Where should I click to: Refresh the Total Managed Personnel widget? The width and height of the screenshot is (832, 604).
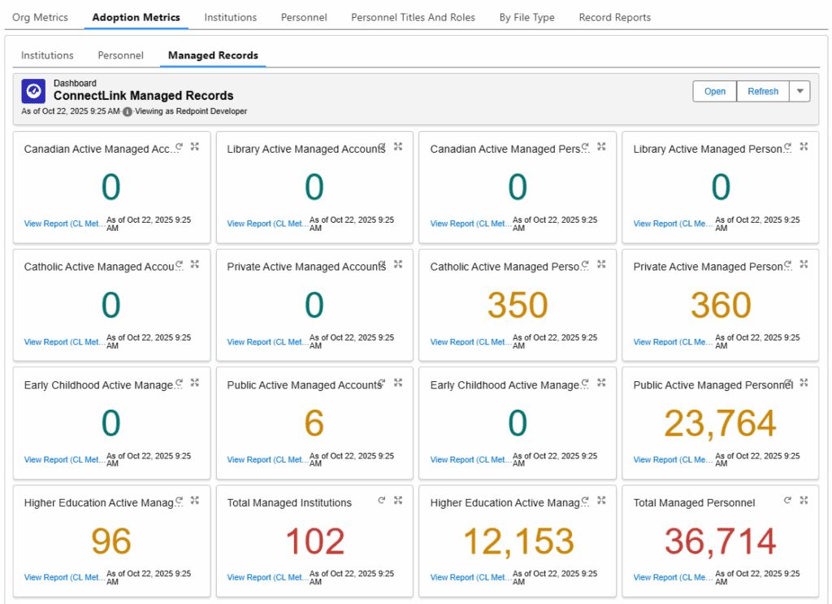coord(787,501)
